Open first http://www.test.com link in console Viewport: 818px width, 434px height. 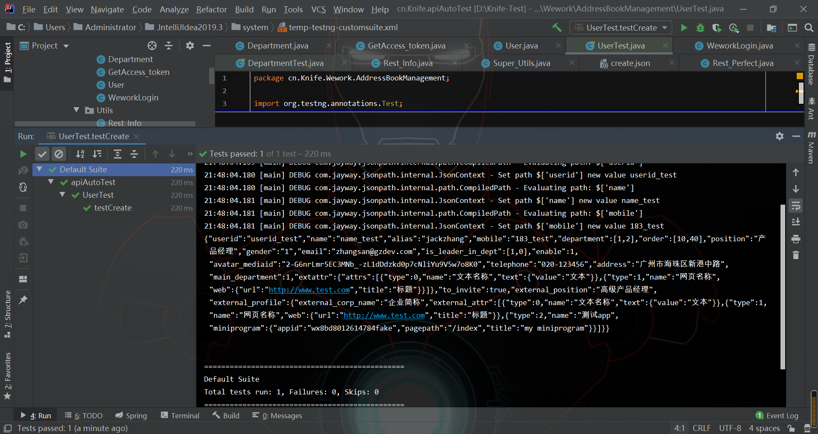click(309, 290)
